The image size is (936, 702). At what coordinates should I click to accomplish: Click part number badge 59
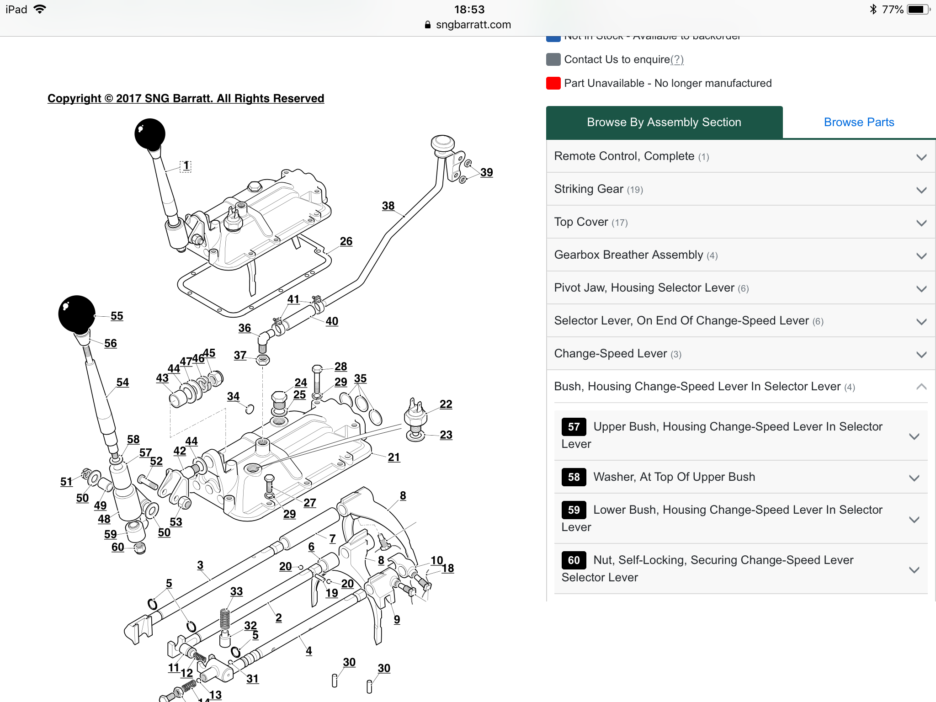tap(574, 510)
